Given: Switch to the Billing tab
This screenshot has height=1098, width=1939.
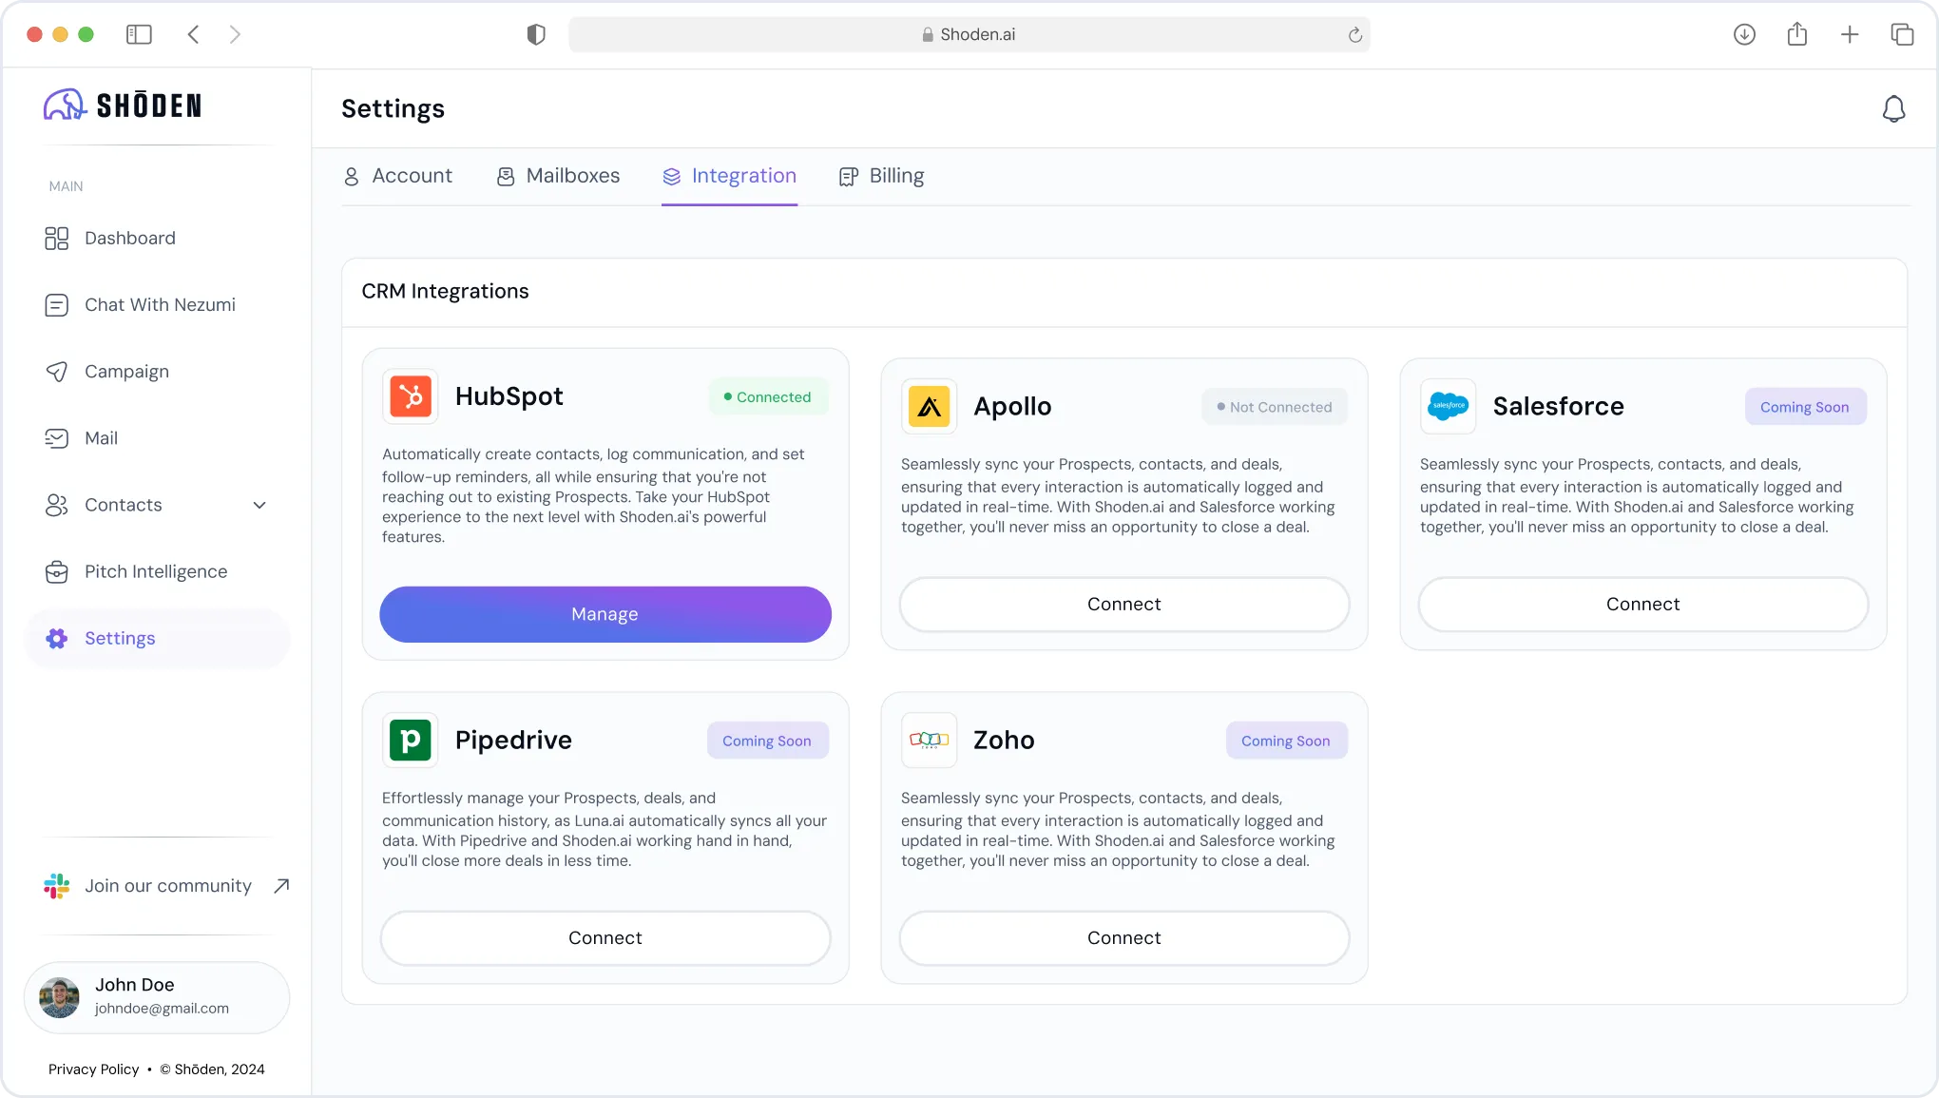Looking at the screenshot, I should [881, 176].
